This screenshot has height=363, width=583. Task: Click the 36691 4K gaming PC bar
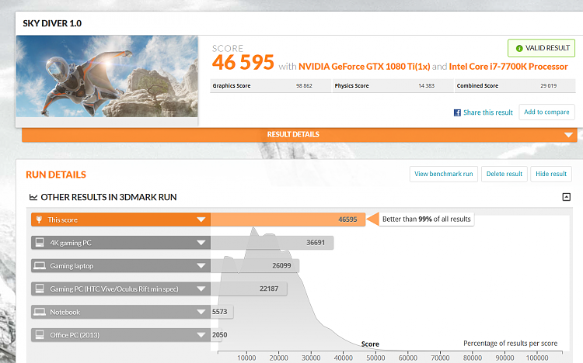click(x=272, y=242)
